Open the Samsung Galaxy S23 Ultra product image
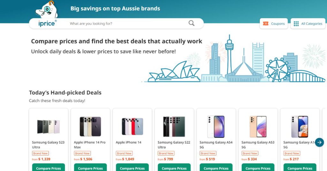 (49, 126)
